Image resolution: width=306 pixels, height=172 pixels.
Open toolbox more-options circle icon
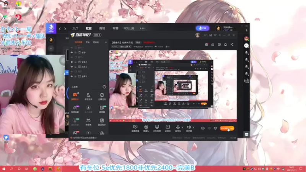click(x=104, y=87)
